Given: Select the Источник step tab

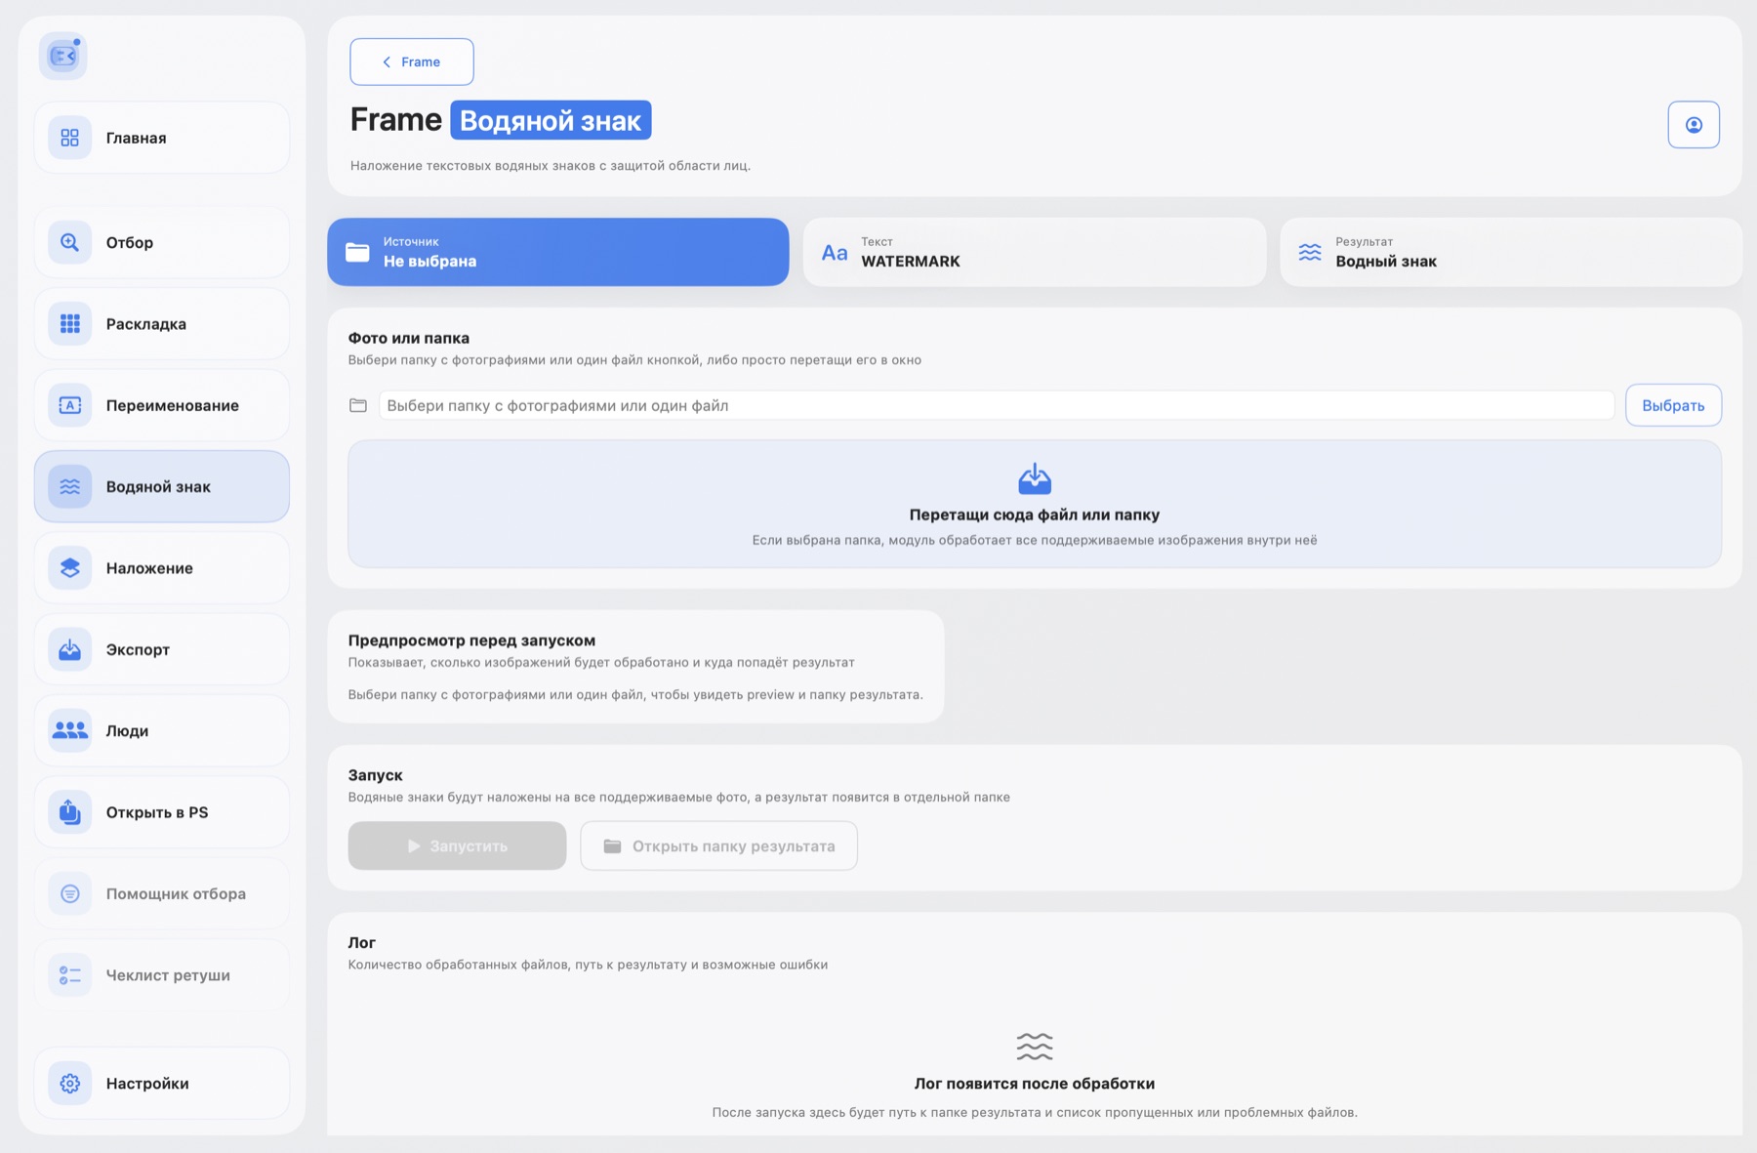Looking at the screenshot, I should tap(557, 252).
